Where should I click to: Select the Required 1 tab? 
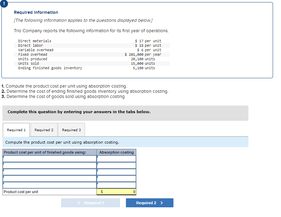[x=16, y=129]
